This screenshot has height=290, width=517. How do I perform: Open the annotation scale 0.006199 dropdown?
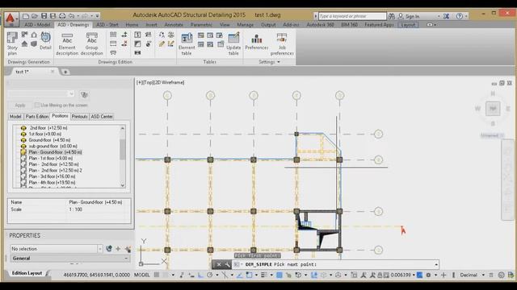414,275
